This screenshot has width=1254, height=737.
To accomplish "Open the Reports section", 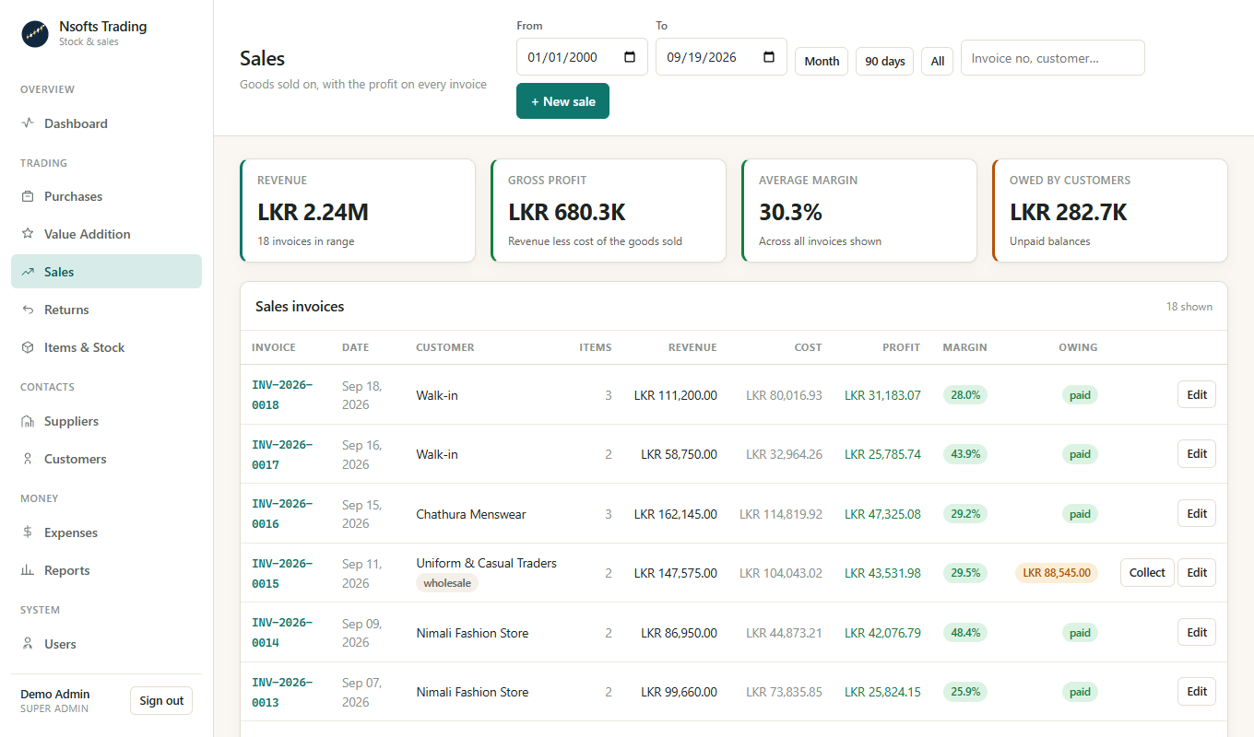I will [x=106, y=570].
